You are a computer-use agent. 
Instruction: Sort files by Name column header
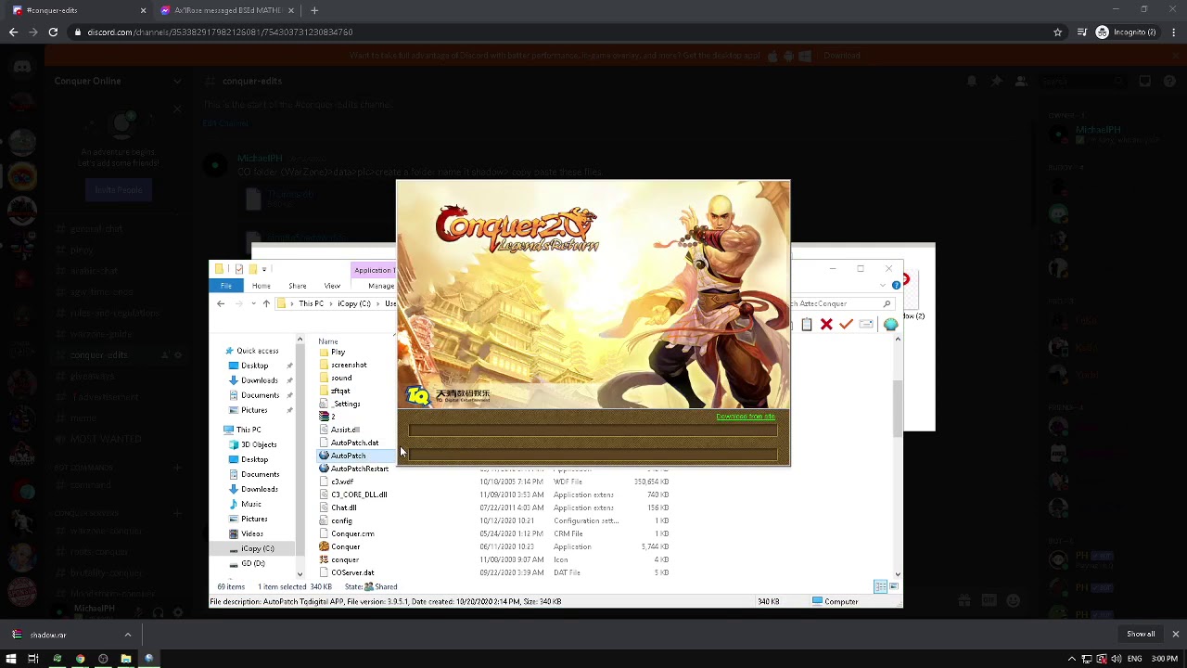point(328,341)
